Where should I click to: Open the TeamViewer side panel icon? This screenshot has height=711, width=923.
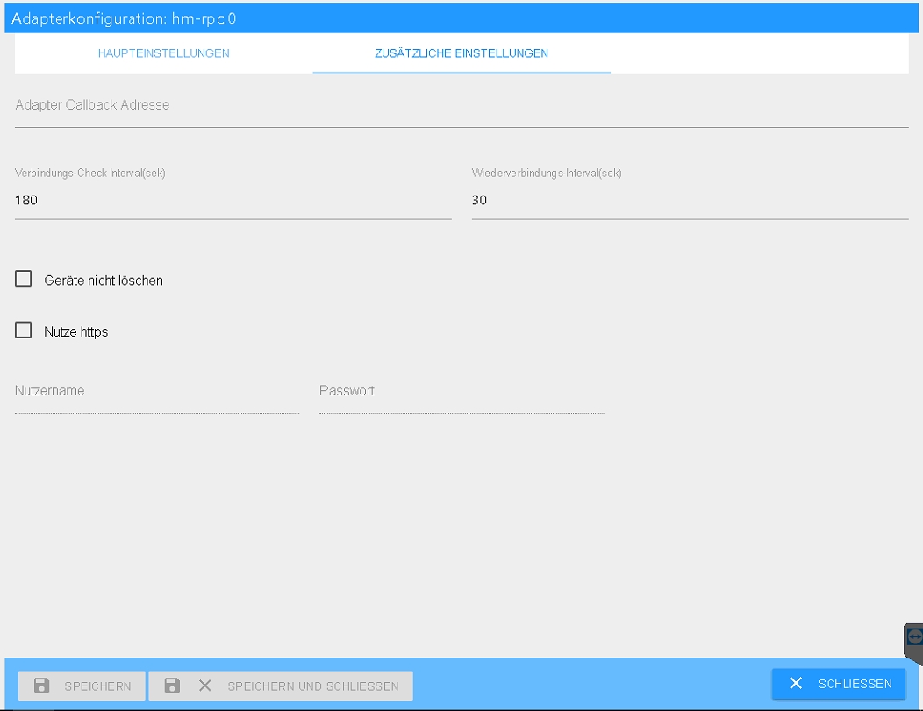click(914, 636)
